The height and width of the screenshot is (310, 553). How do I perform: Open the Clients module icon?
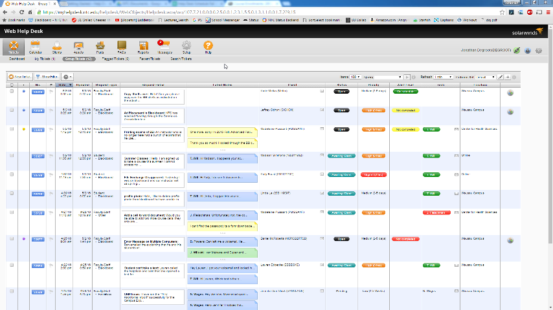click(57, 46)
